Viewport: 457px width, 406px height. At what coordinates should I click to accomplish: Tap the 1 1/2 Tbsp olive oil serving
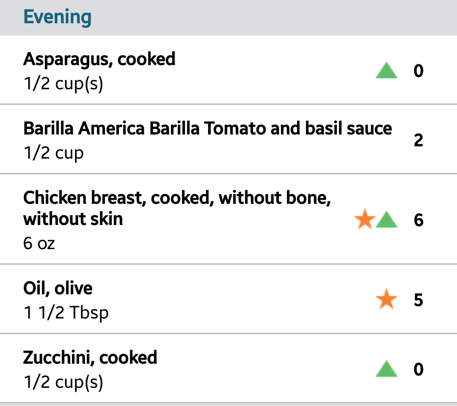[66, 313]
